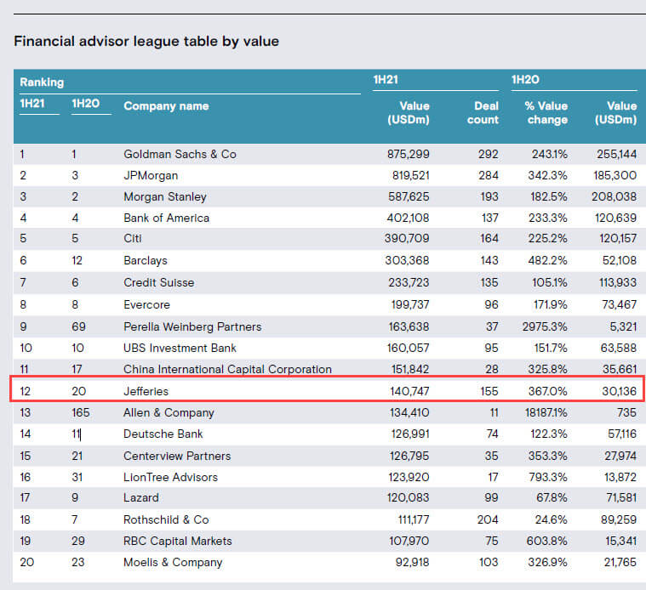Click the deal count 35 for Centerview Partners
Screen dimensions: 646x590
[x=491, y=457]
